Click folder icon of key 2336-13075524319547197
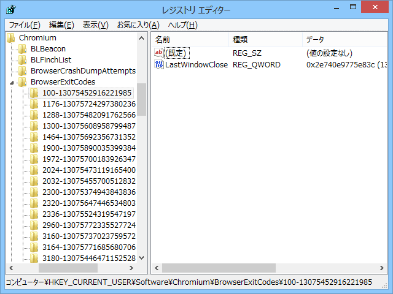Viewport: 393px width, 294px height. point(34,214)
